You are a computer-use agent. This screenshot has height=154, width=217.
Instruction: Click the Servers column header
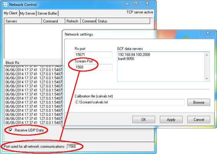coord(23,21)
